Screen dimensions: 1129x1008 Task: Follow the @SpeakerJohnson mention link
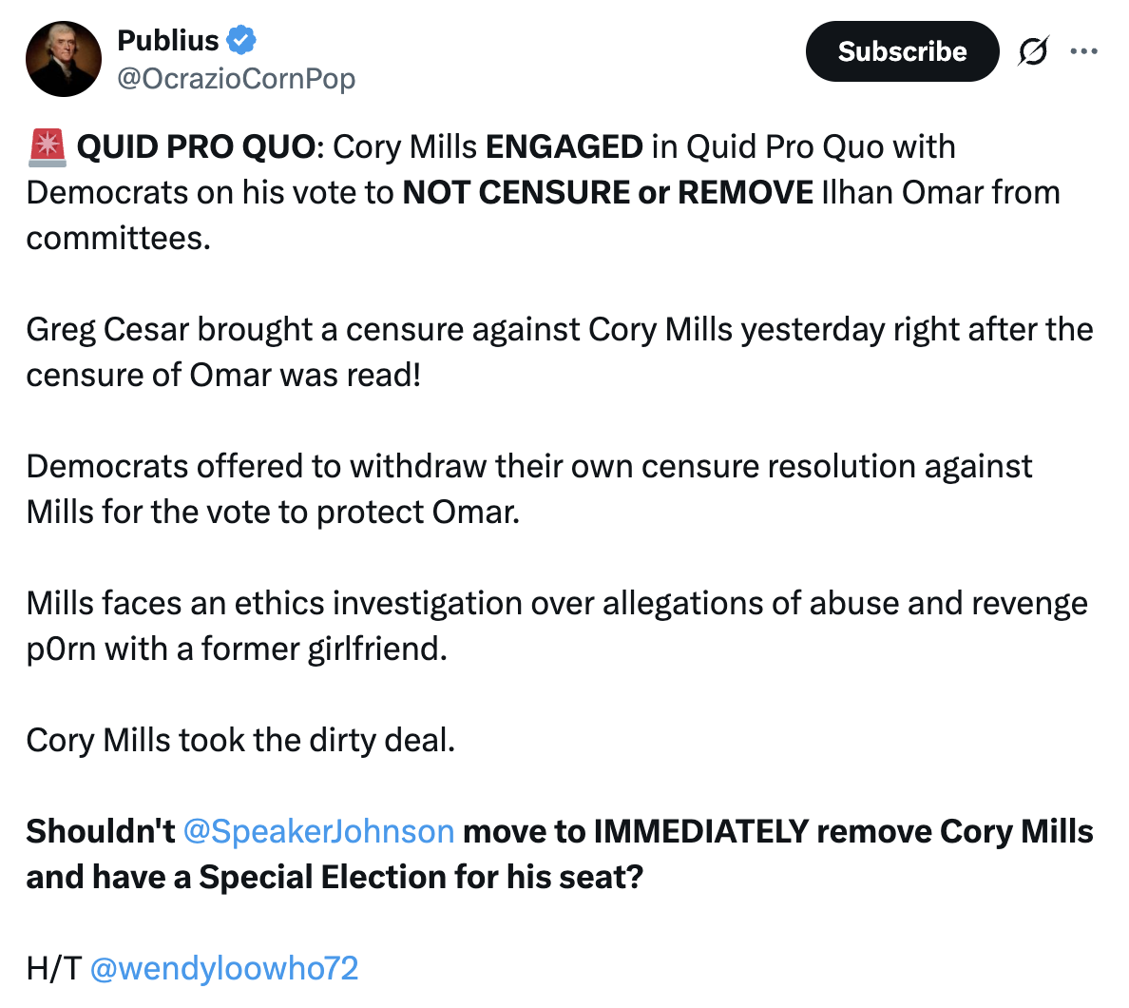point(317,831)
